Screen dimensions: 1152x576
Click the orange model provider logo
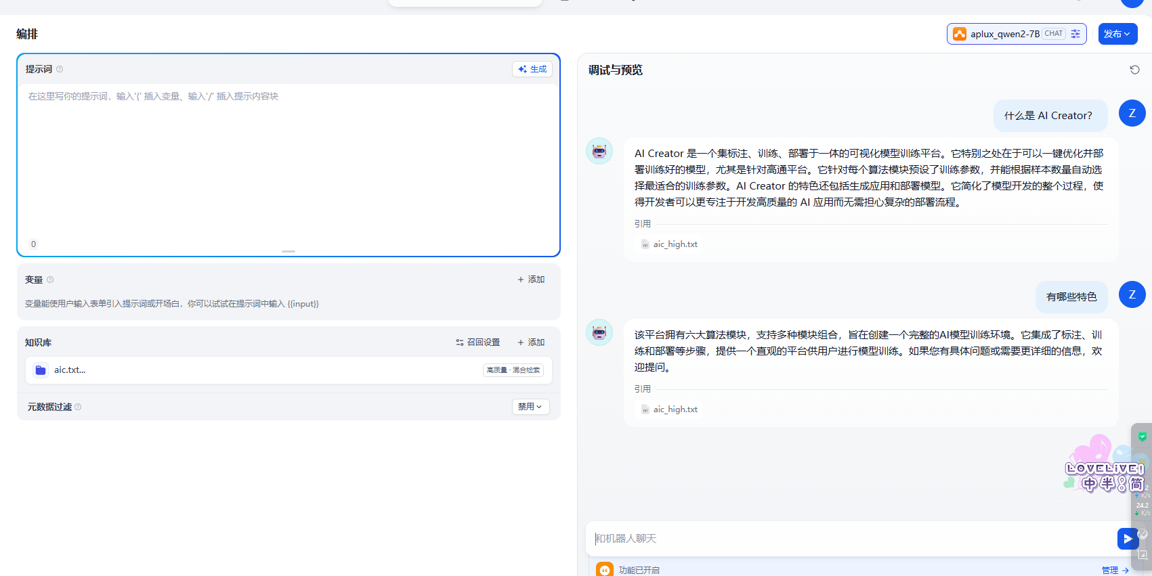click(x=960, y=34)
